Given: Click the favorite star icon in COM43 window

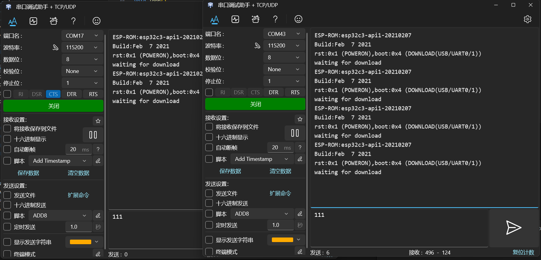Looking at the screenshot, I should 300,119.
